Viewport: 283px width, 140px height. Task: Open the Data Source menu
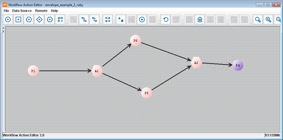pyautogui.click(x=22, y=11)
